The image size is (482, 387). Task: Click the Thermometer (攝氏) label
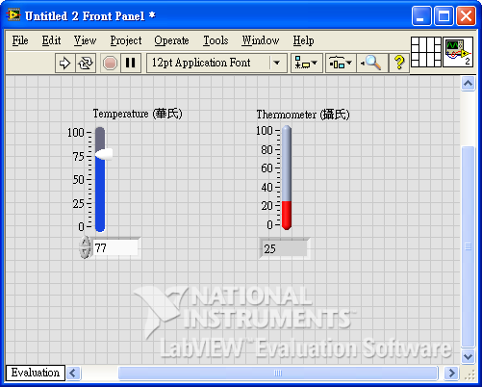point(303,115)
